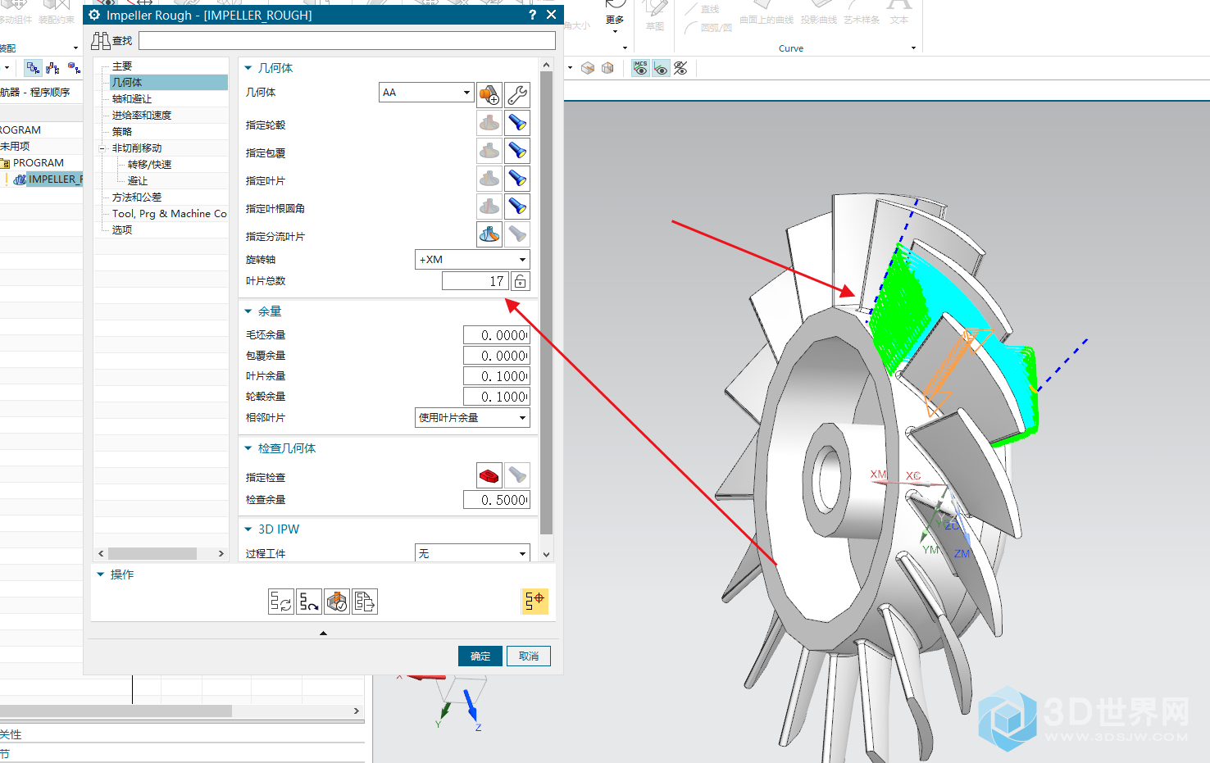Click the tree horizontal scrollbar right arrow

click(x=221, y=554)
